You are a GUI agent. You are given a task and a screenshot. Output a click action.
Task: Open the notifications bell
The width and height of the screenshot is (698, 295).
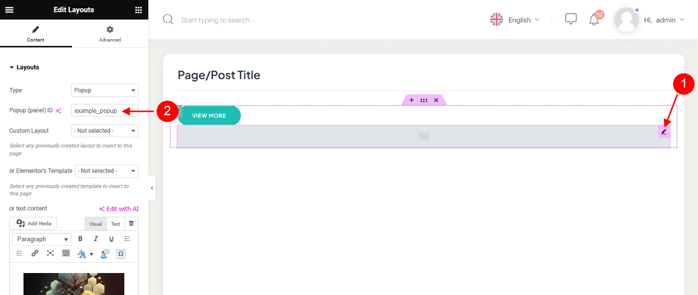click(x=594, y=20)
